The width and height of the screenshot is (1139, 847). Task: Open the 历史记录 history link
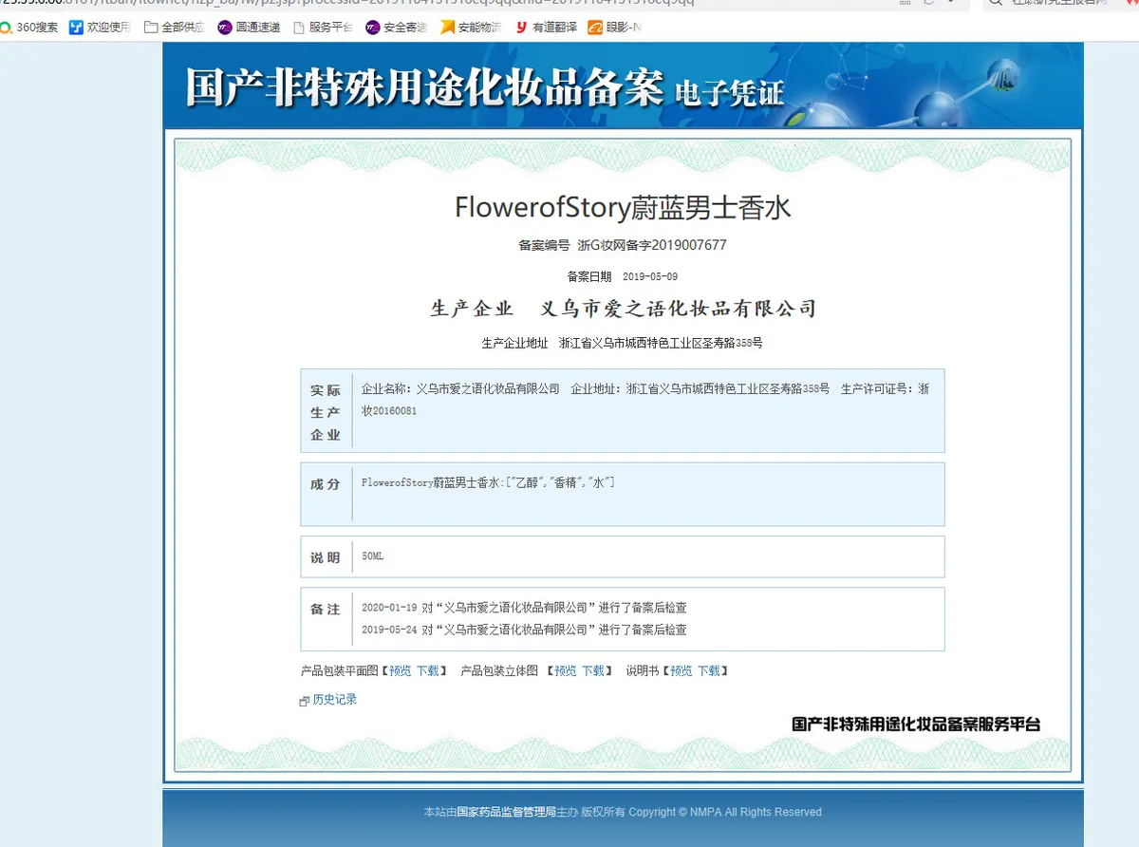point(335,700)
